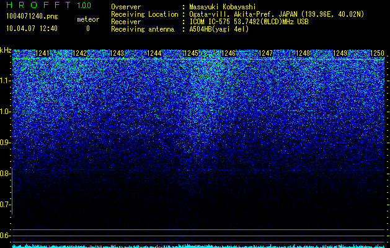Image resolution: width=390 pixels, height=248 pixels.
Task: Select antenna text A504HB(yagi 4el)
Action: coord(219,29)
